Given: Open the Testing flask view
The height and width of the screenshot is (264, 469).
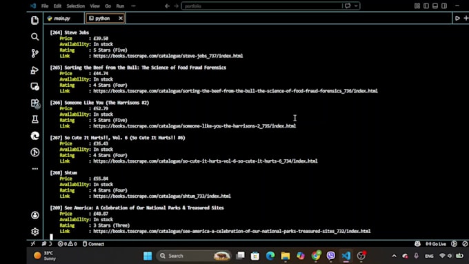Looking at the screenshot, I should pos(34,119).
